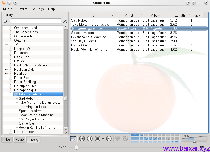Pause the playing song
This screenshot has width=210, height=152.
pyautogui.click(x=90, y=139)
